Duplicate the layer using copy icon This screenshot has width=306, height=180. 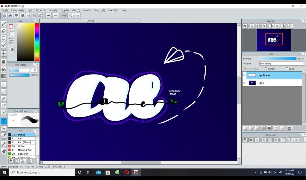click(276, 128)
